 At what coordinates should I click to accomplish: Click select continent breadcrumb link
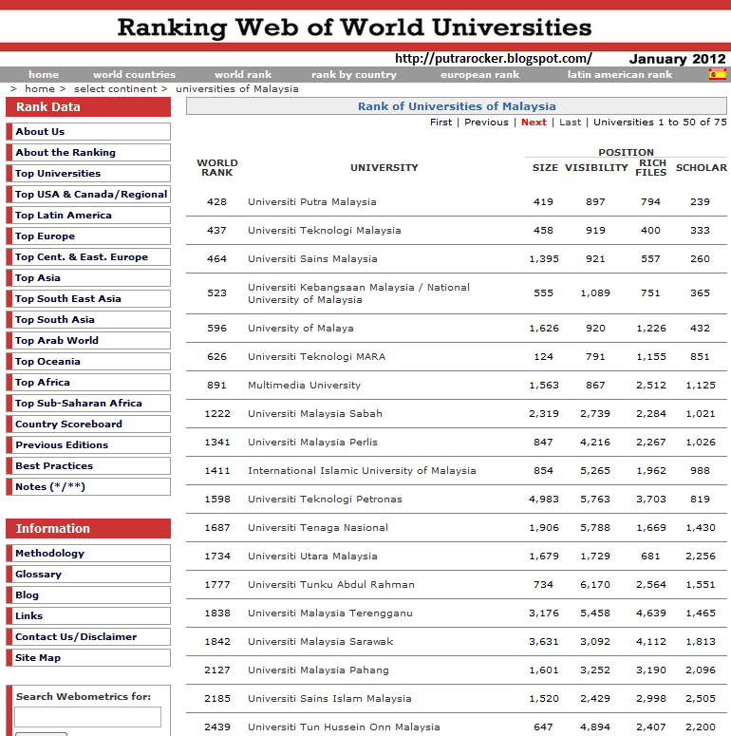115,88
